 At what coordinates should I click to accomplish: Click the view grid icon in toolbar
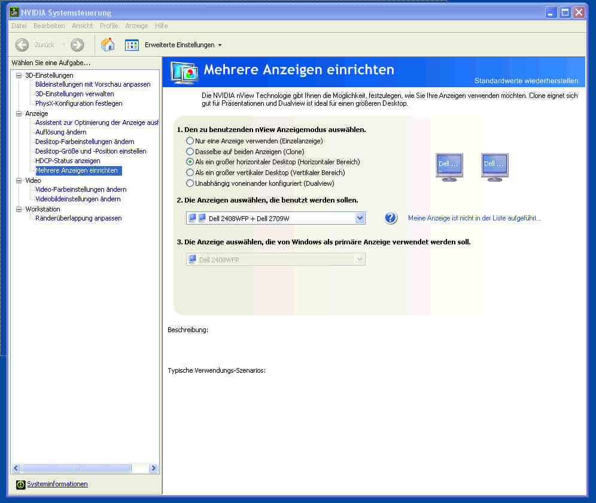(132, 45)
